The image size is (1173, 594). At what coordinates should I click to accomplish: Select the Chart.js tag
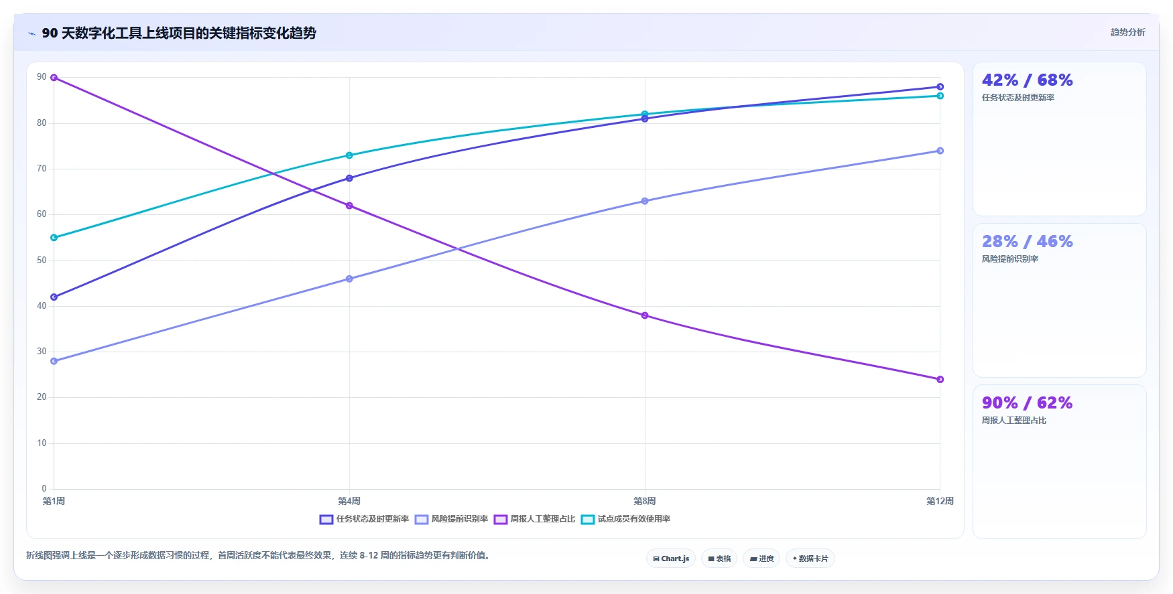671,559
